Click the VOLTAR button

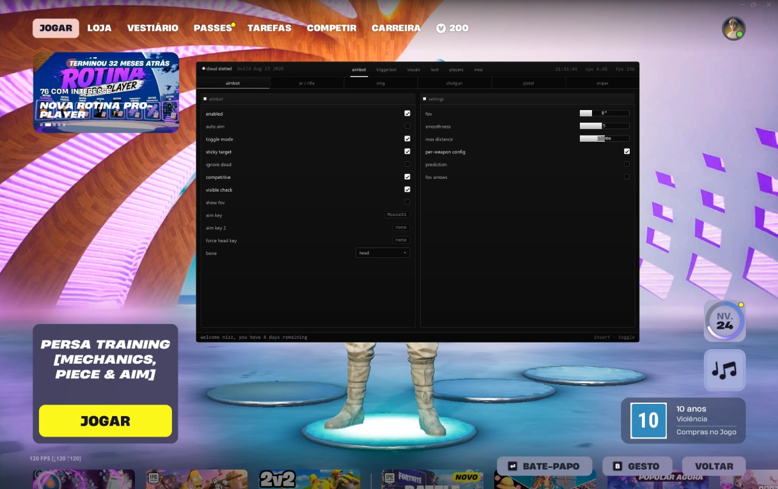[x=714, y=466]
